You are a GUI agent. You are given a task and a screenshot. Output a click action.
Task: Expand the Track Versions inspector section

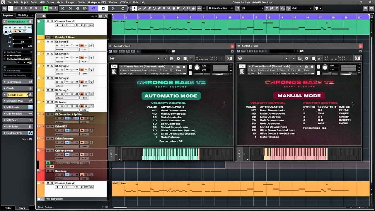(x=18, y=82)
